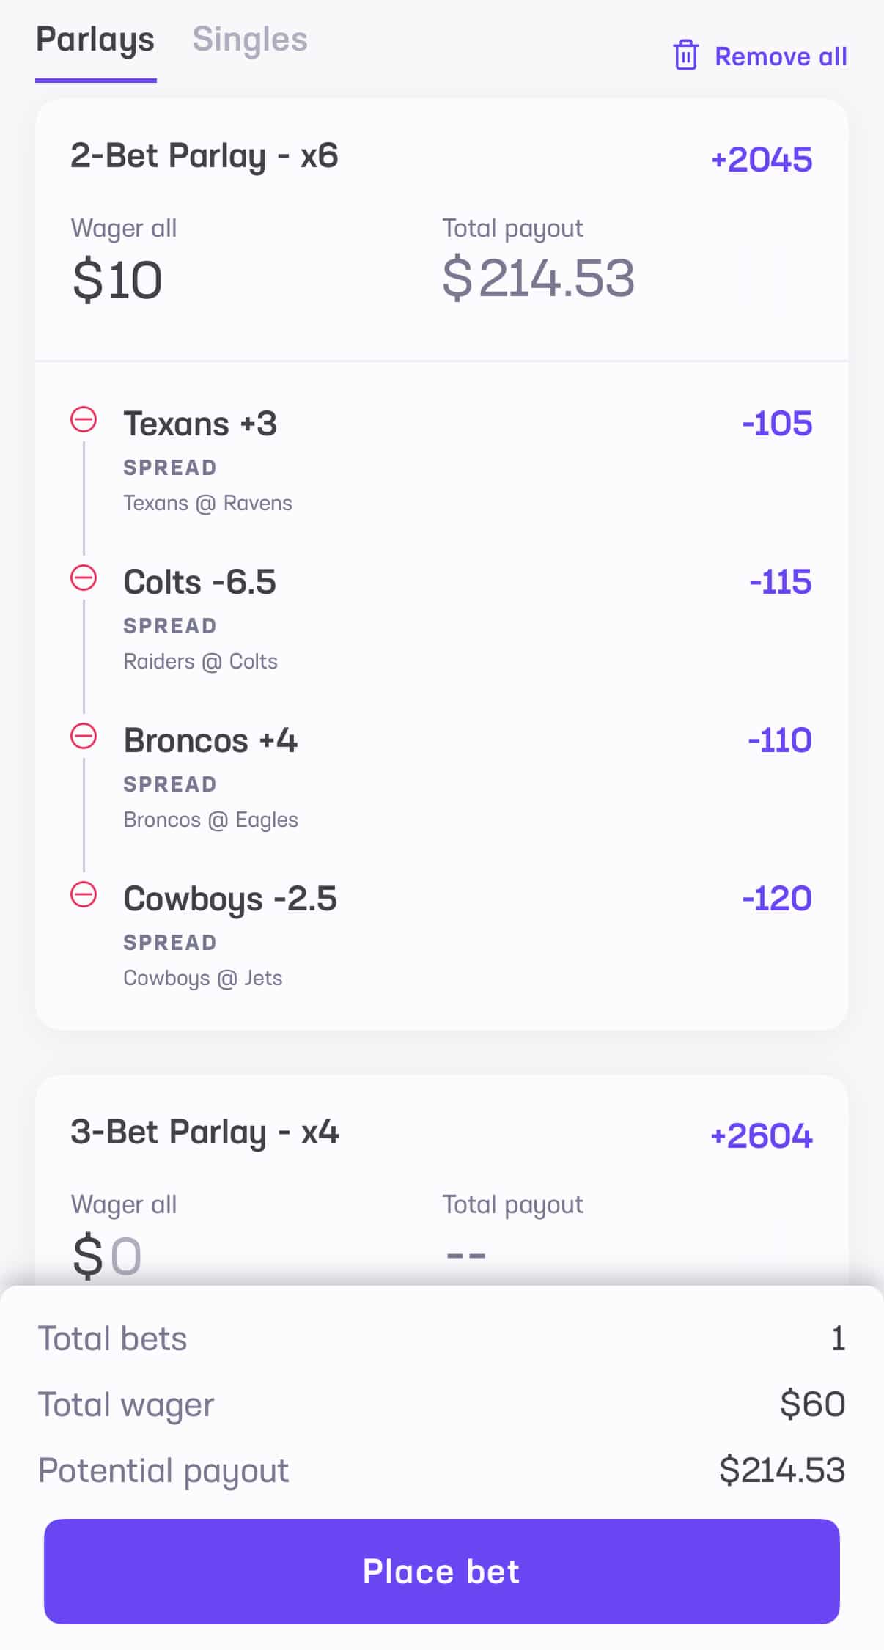Viewport: 884px width, 1650px height.
Task: Tap the Cowboys -120 odds
Action: 777,899
